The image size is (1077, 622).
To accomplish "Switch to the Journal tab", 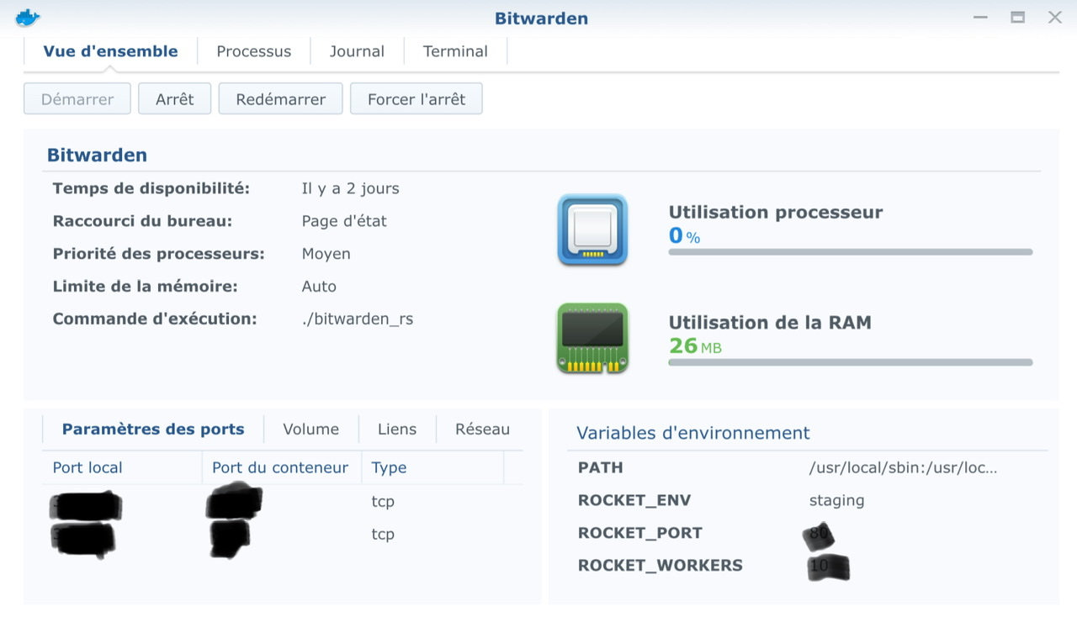I will (x=357, y=51).
